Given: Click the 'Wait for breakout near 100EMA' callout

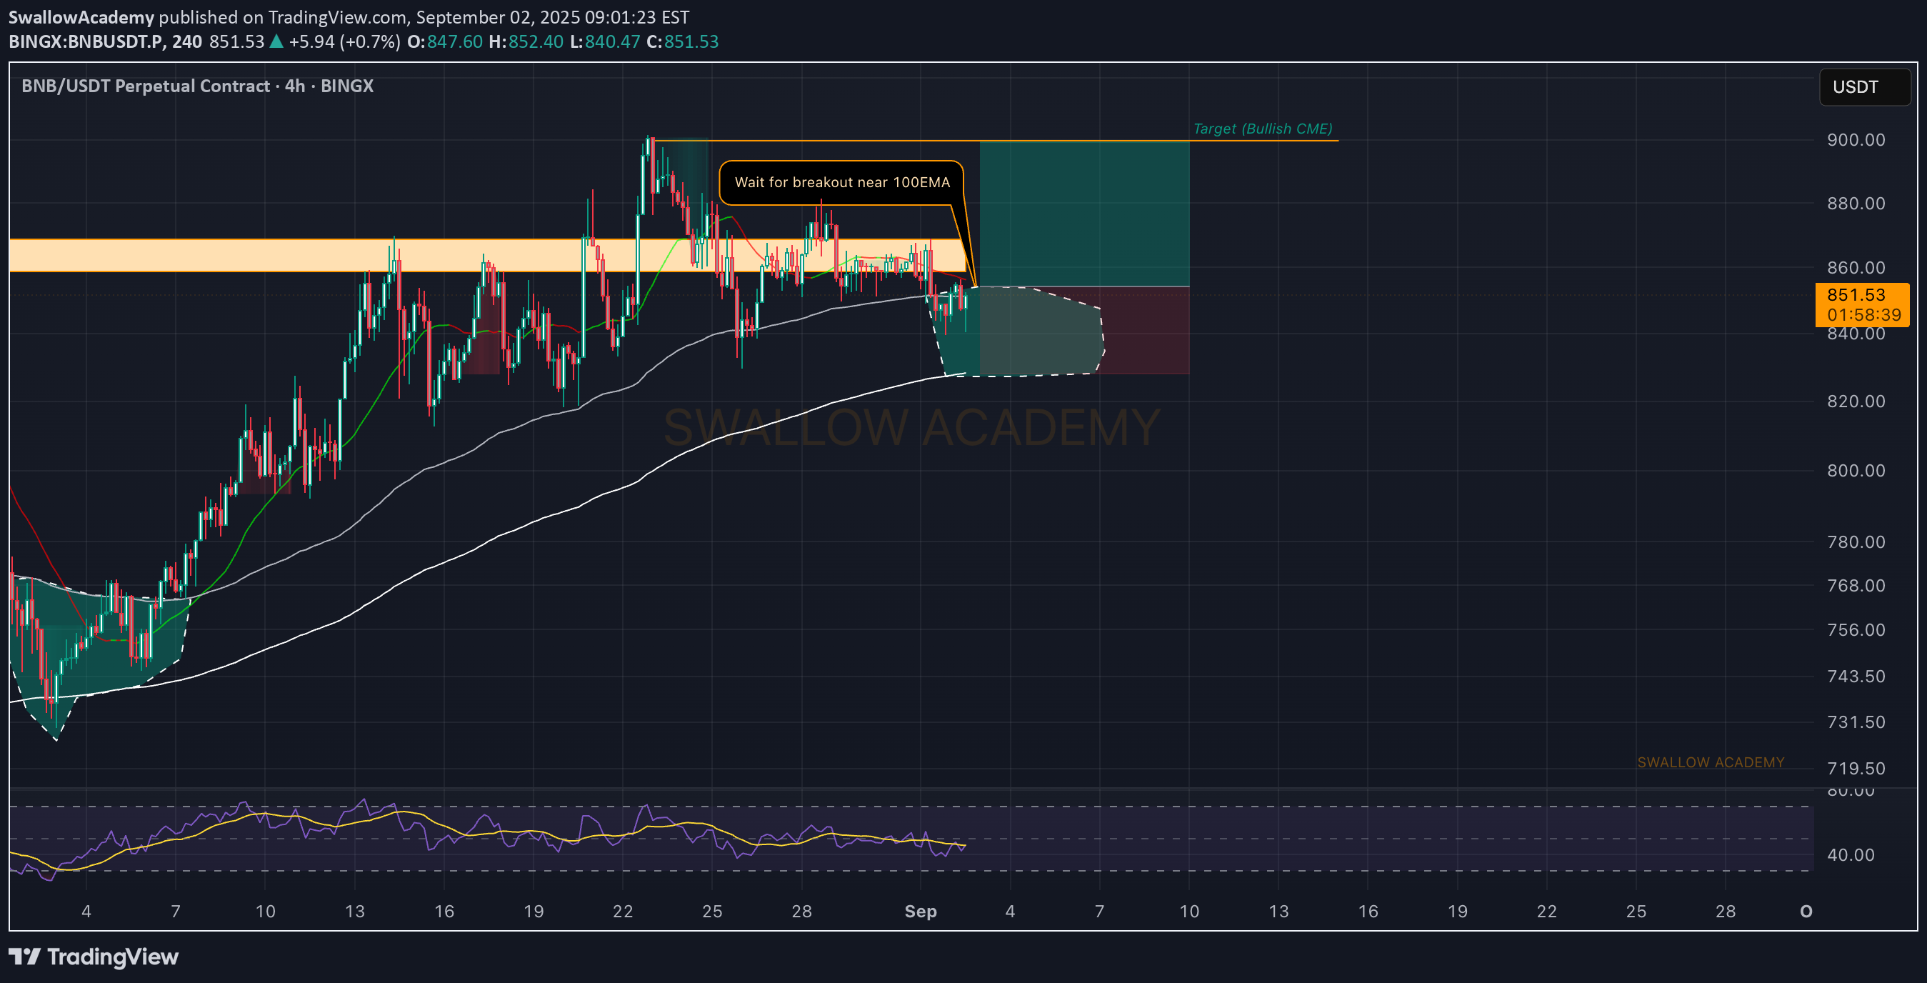Looking at the screenshot, I should (x=841, y=183).
